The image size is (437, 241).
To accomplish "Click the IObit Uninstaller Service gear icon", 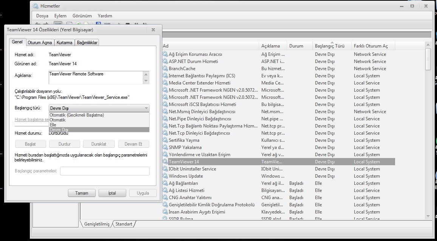I will tap(165, 169).
